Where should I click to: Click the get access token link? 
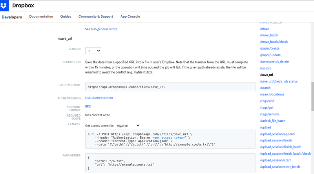169,137
